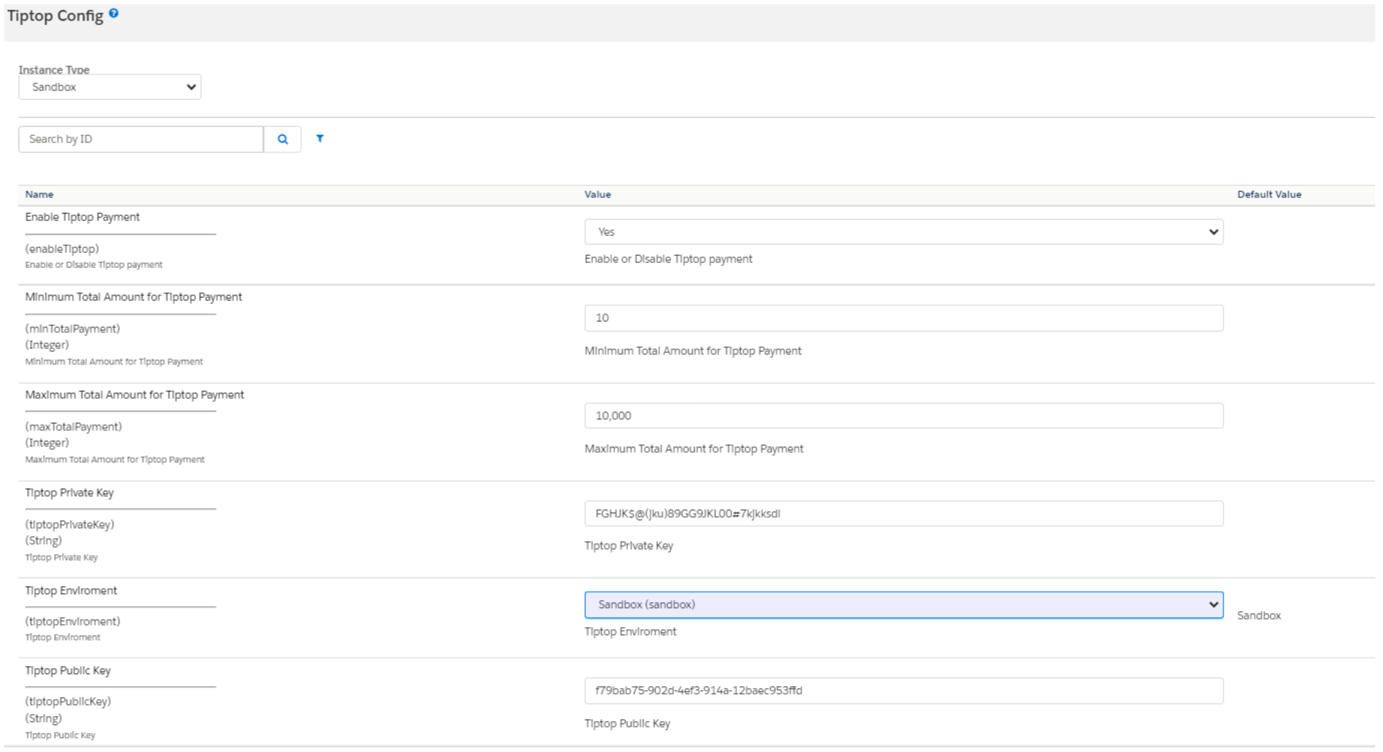The image size is (1383, 752).
Task: Click the minimum total amount field showing 10
Action: coord(904,318)
